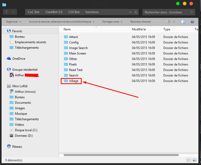The height and width of the screenshot is (165, 201).
Task: Select the Read Text folder icon
Action: (x=66, y=70)
